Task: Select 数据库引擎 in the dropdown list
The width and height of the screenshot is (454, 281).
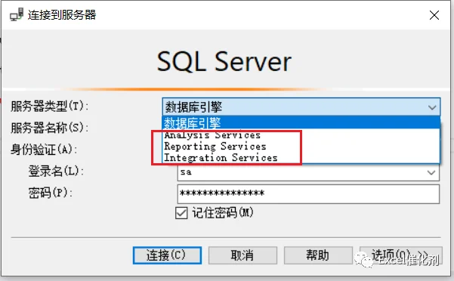Action: pyautogui.click(x=301, y=122)
